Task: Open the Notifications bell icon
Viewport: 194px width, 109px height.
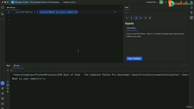Action: [191, 7]
